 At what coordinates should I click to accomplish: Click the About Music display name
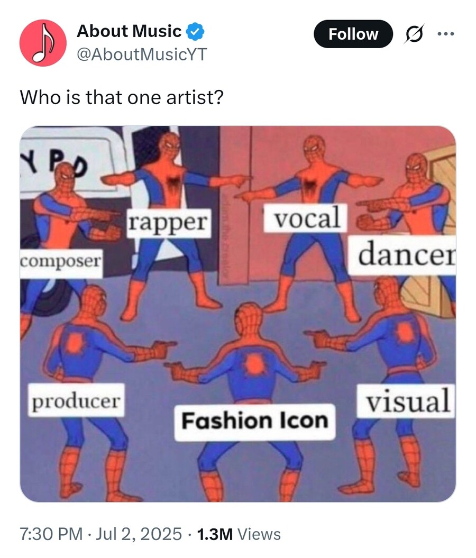tap(129, 31)
